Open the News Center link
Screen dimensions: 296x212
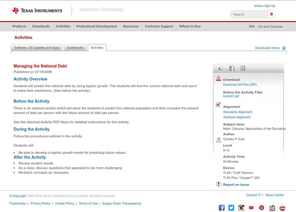(x=275, y=195)
